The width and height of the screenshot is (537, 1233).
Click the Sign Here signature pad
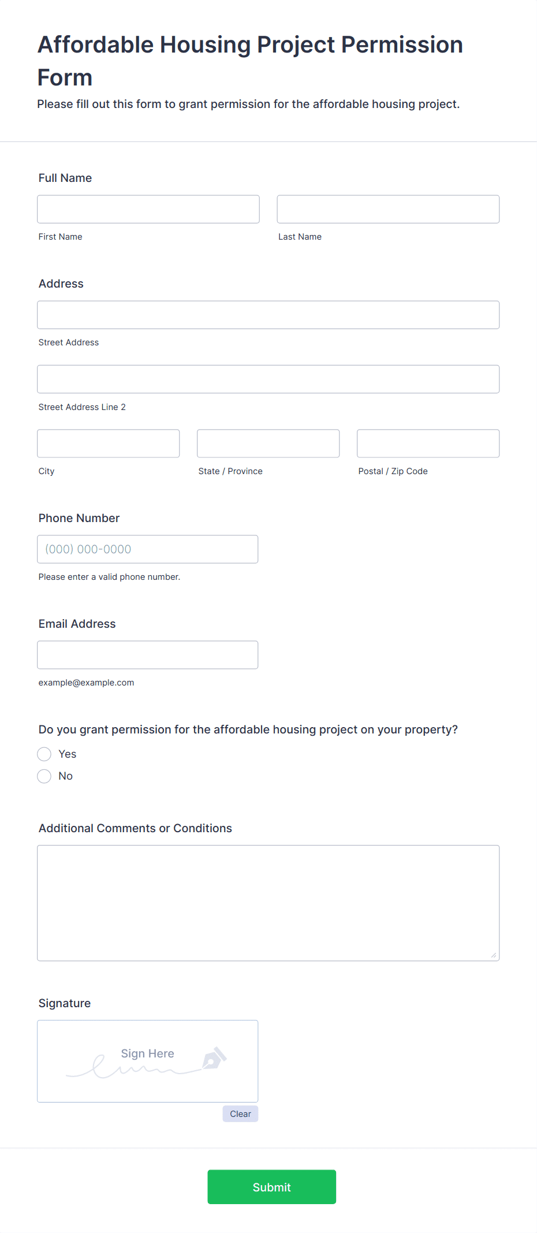[x=148, y=1061]
